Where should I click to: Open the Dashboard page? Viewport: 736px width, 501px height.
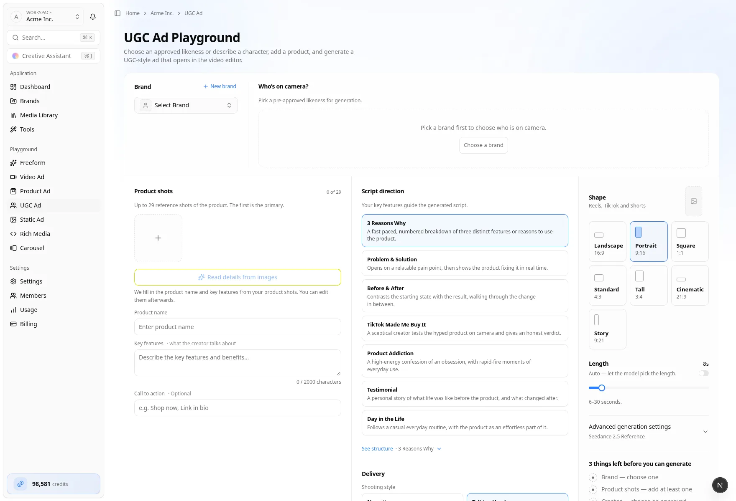pos(54,87)
